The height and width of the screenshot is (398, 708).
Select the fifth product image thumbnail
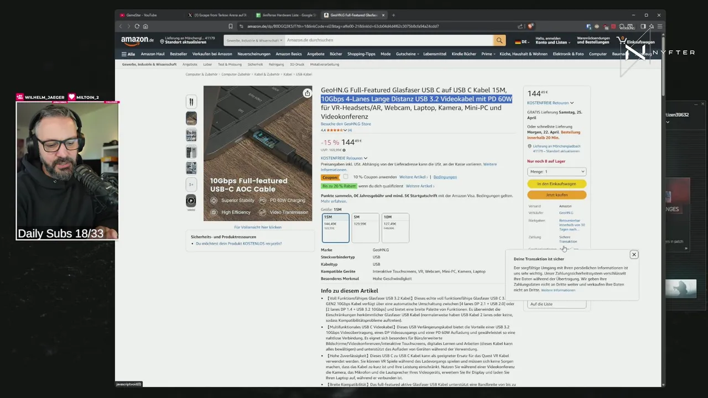point(191,168)
